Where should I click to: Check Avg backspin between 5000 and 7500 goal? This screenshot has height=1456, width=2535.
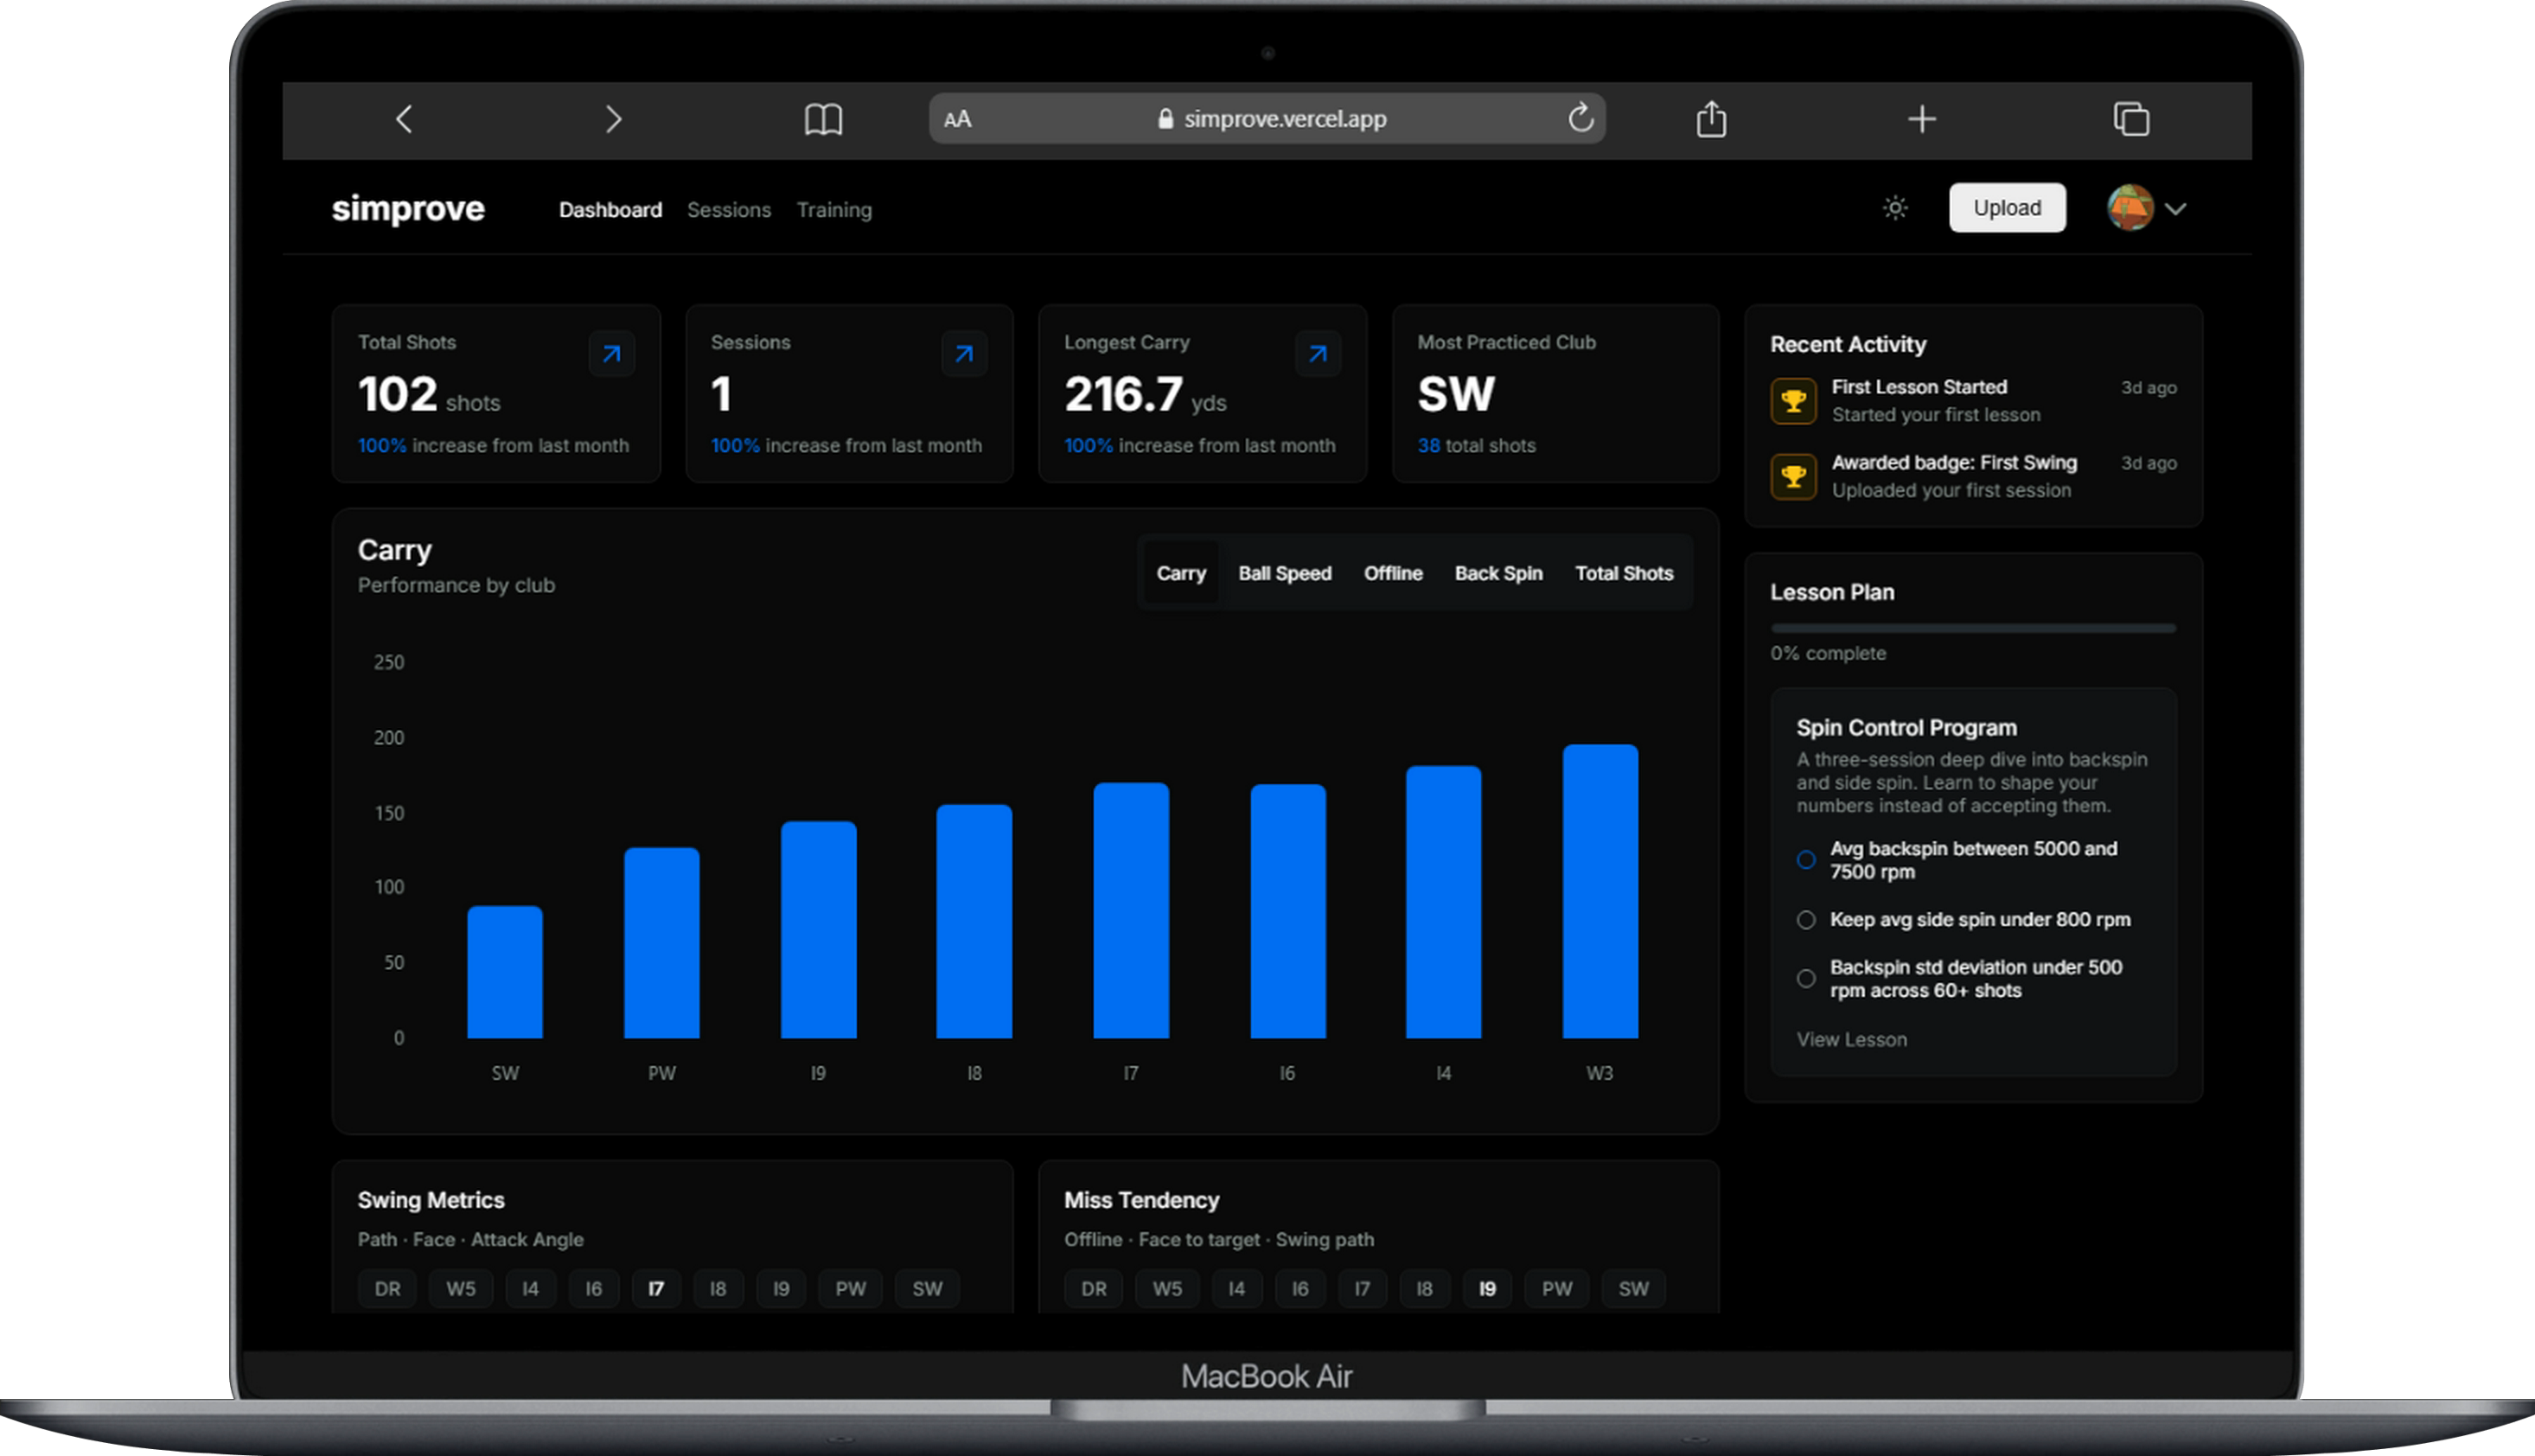pos(1806,860)
